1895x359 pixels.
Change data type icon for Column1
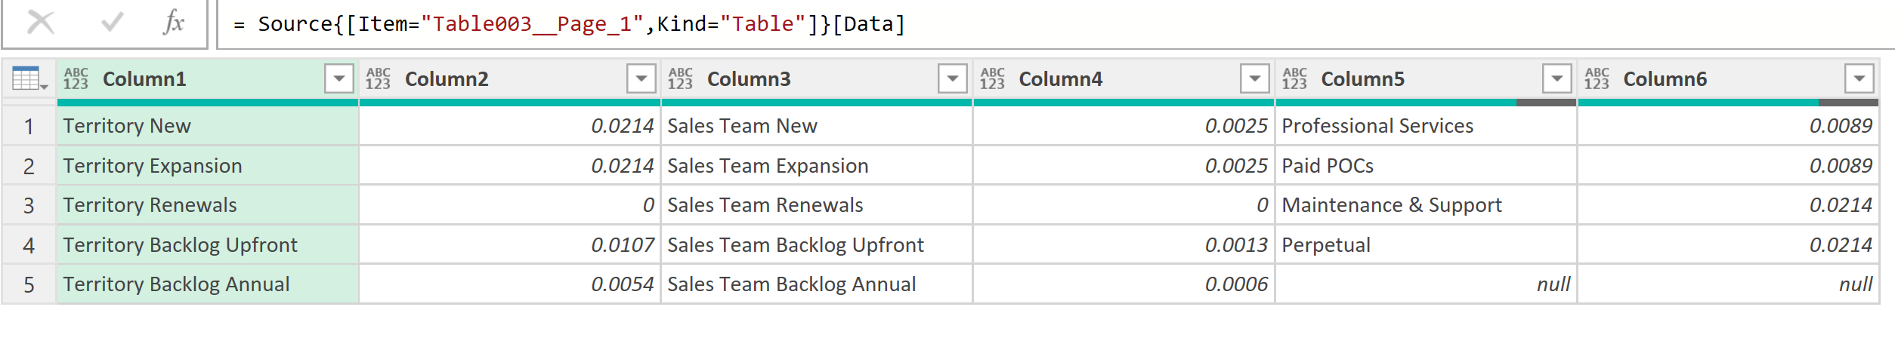coord(76,78)
